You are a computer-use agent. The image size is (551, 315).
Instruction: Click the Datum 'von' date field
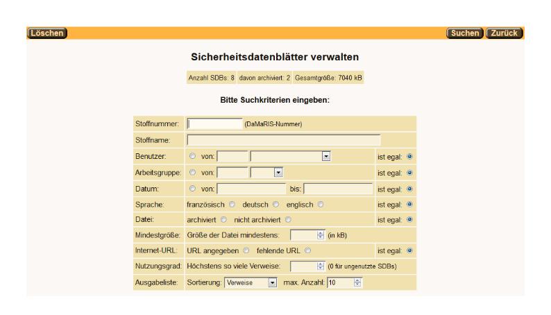(252, 189)
